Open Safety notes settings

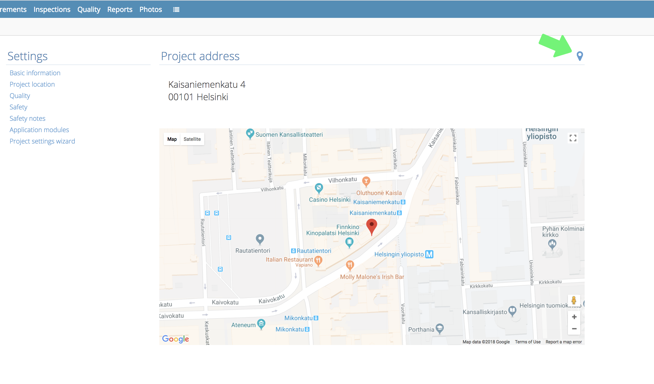(27, 118)
